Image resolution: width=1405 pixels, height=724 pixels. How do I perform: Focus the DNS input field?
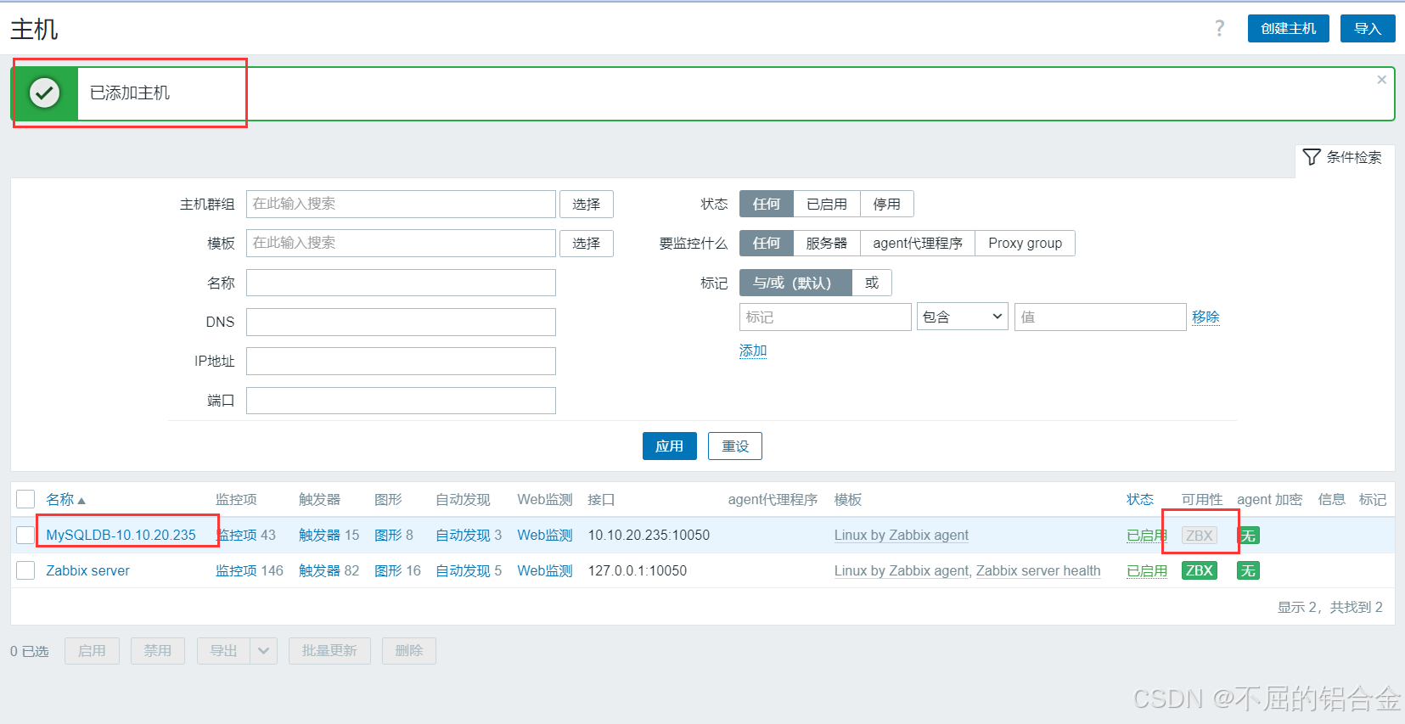pyautogui.click(x=401, y=322)
